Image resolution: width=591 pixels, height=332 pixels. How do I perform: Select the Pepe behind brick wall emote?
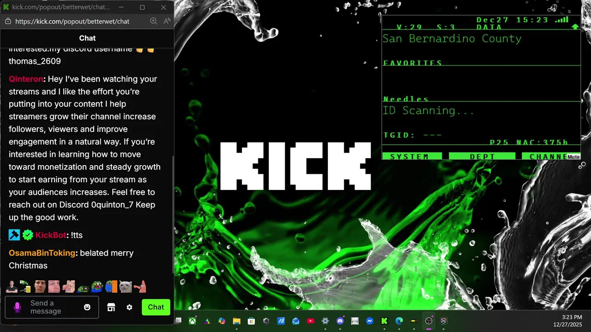pos(111,287)
